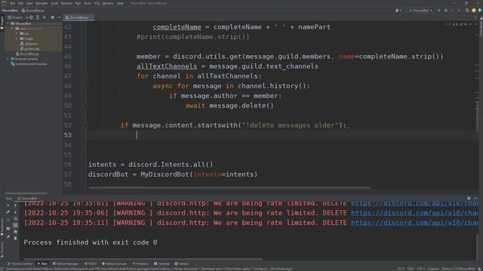Expand the Scripts folder
Screen dimensions: 483x271
17,38
